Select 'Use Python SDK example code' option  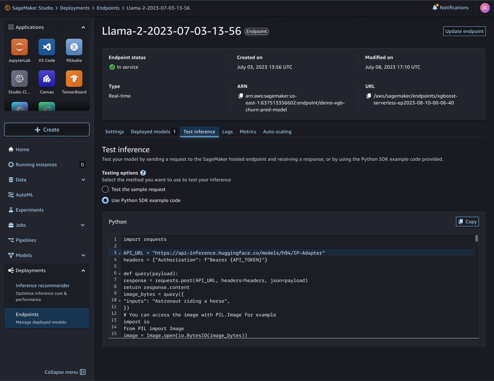coord(105,200)
